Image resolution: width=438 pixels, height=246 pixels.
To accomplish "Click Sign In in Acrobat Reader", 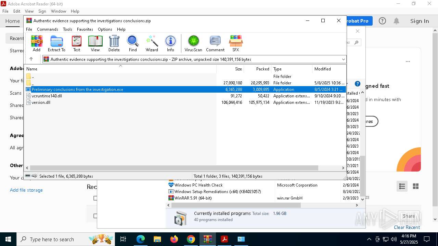I will [420, 21].
